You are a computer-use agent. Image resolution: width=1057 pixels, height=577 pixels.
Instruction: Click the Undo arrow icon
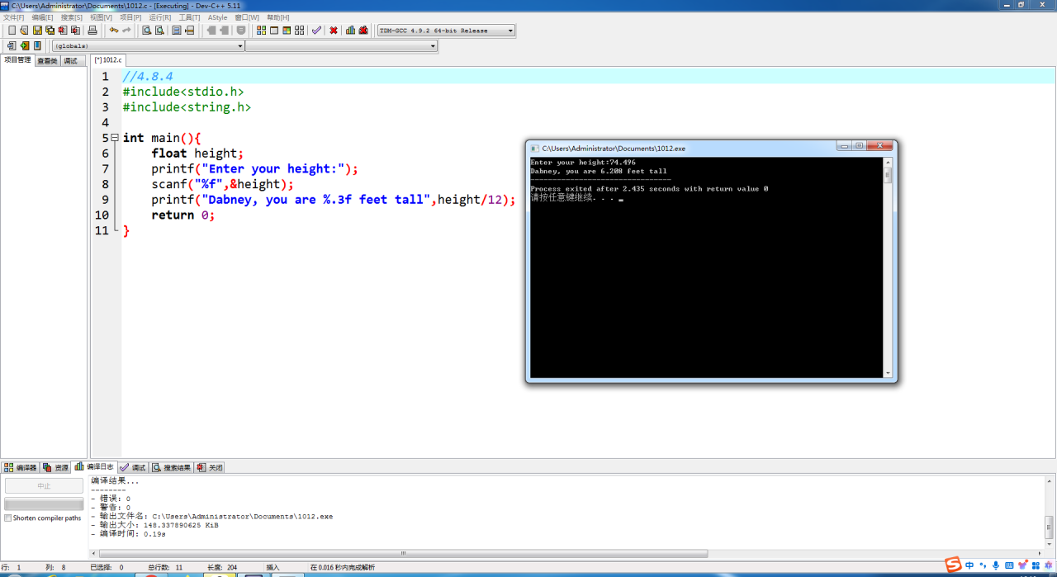(114, 31)
